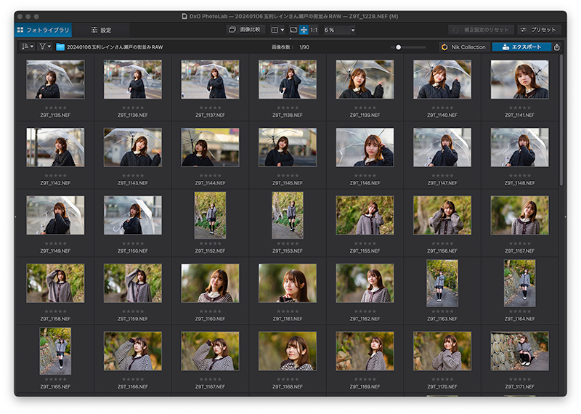Click the vertical scrollbar of the image browser
Image resolution: width=581 pixels, height=414 pixels.
tap(561, 121)
